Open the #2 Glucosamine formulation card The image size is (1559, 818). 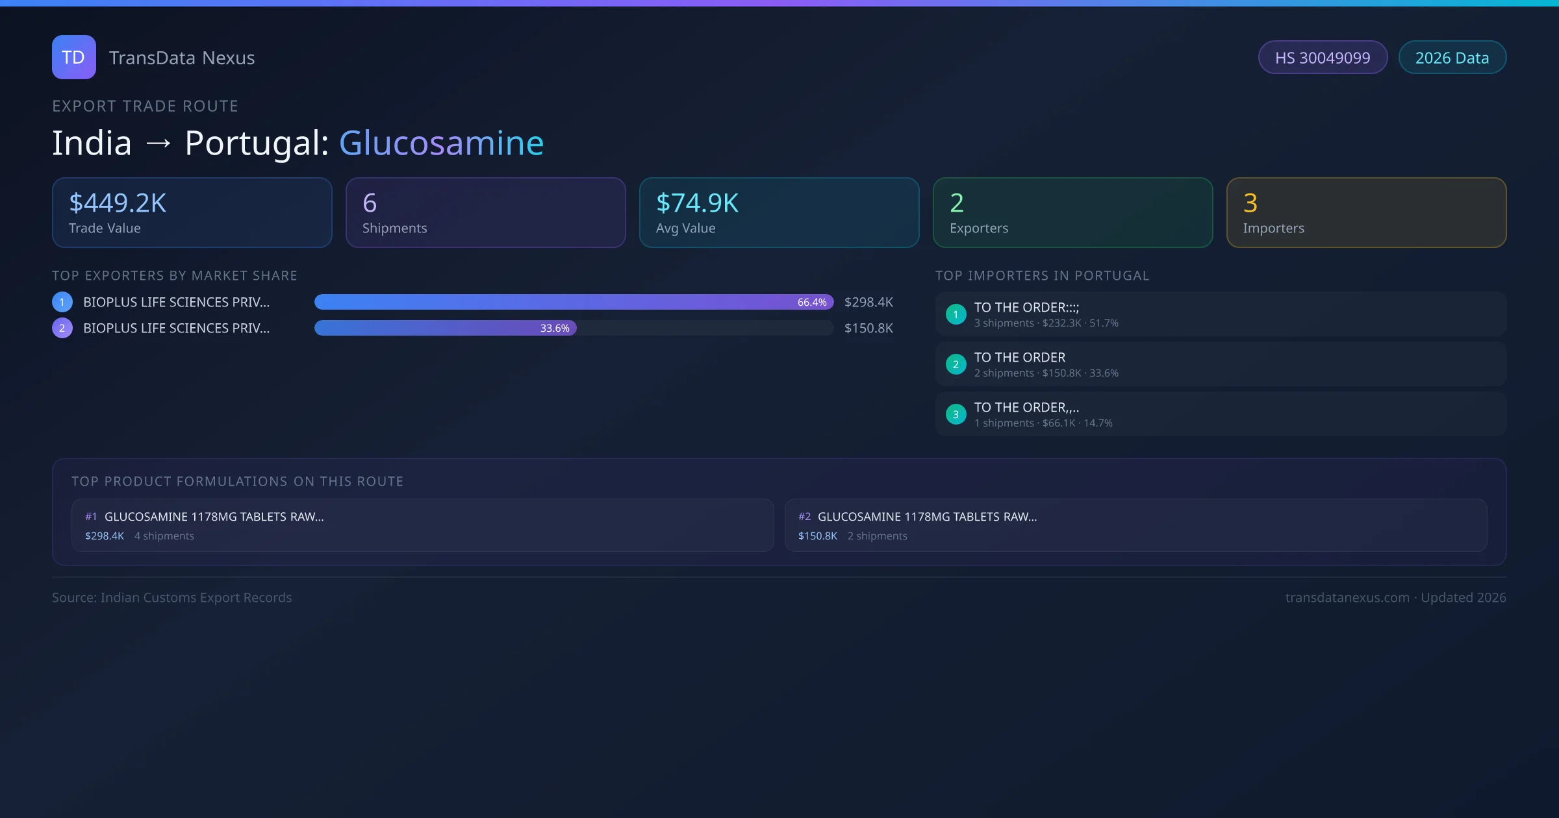coord(1135,525)
